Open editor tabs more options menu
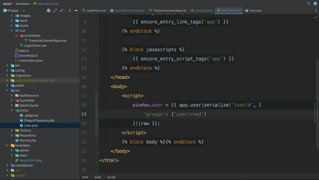 316,10
